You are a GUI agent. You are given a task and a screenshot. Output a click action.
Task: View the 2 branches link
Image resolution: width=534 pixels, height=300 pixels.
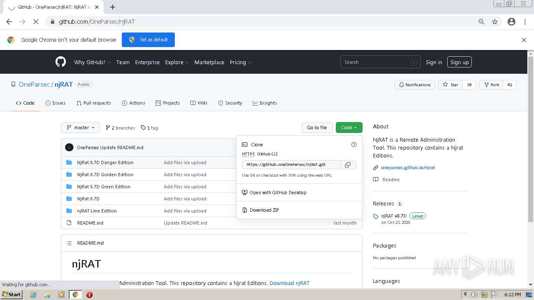[x=120, y=128]
